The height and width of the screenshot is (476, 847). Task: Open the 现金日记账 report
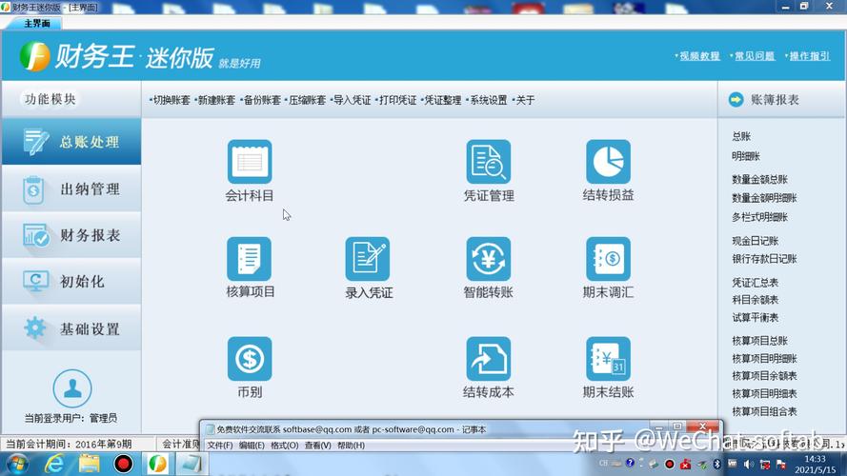tap(756, 241)
